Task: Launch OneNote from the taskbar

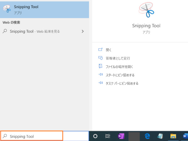Action: tap(121, 136)
